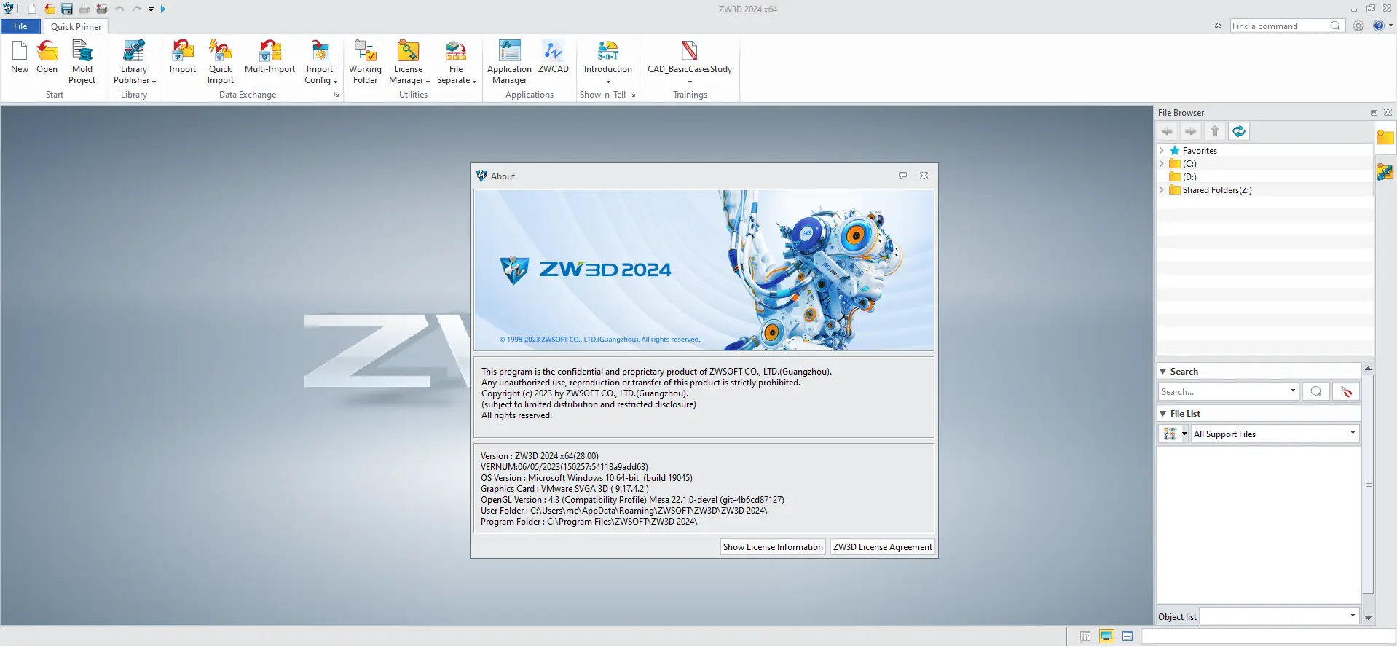1397x647 pixels.
Task: Launch ZWCAD from the Applications group
Action: point(554,57)
